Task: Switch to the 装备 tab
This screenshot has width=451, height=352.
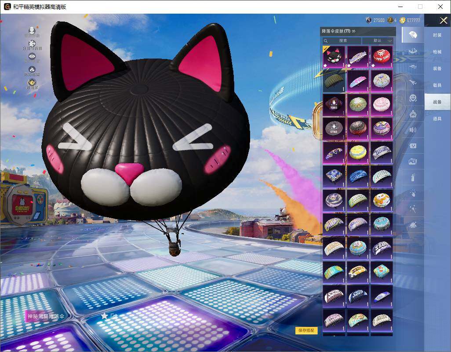Action: (437, 69)
